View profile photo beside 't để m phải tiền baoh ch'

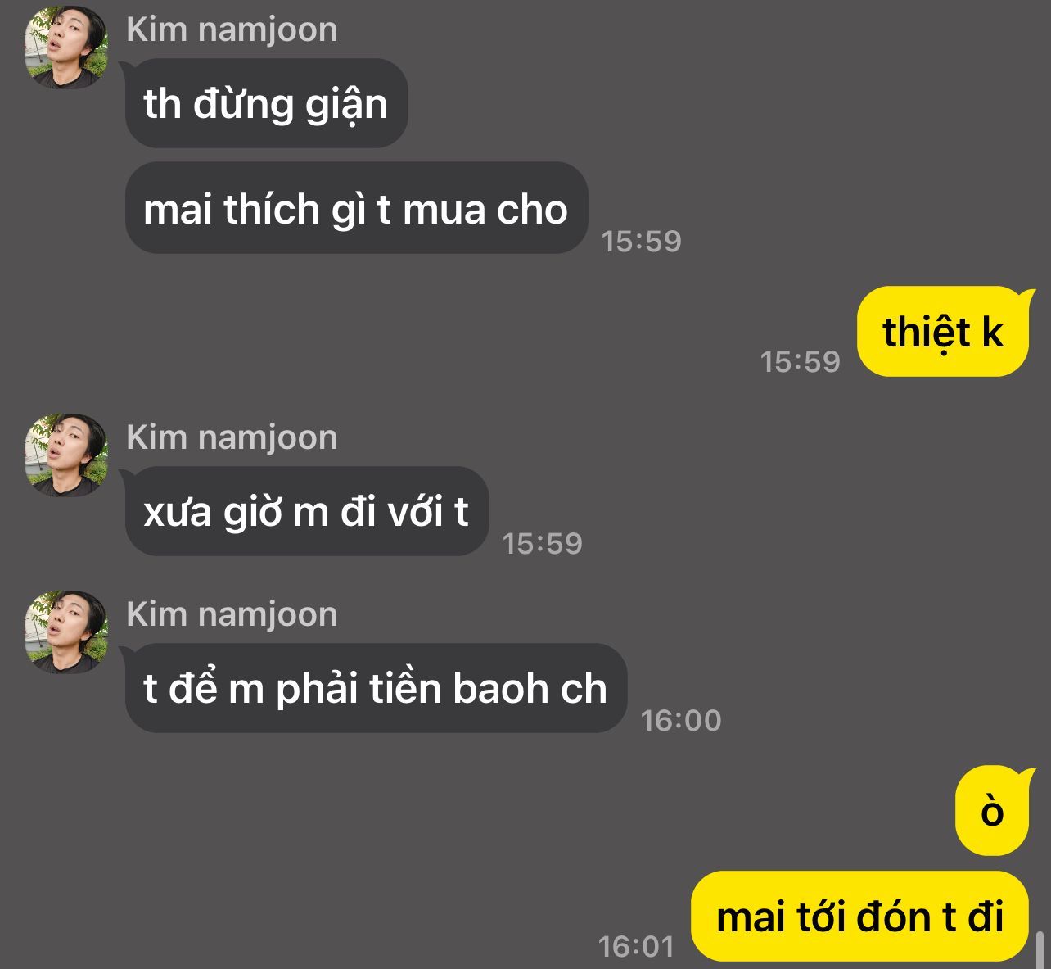tap(66, 632)
